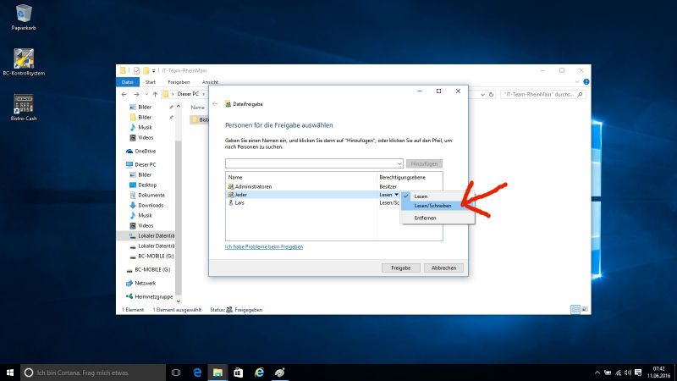Open the Datei tab in Explorer
Image resolution: width=677 pixels, height=381 pixels.
click(128, 82)
